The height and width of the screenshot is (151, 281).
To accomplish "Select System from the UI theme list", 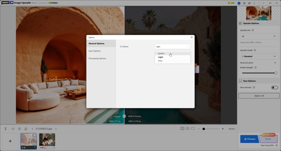I will 161,54.
